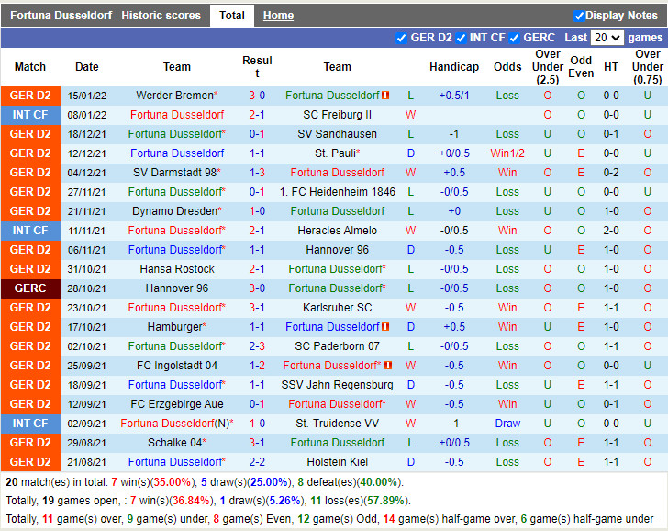Open the Last 20 games dropdown
The height and width of the screenshot is (531, 668).
(x=607, y=38)
